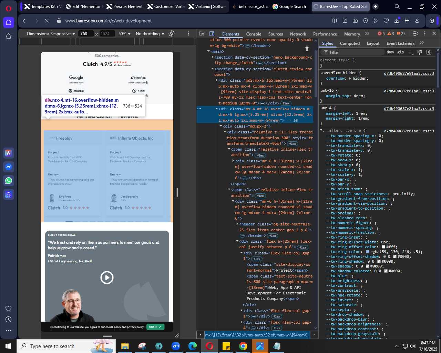Add a new style rule
This screenshot has width=441, height=353.
tap(410, 52)
